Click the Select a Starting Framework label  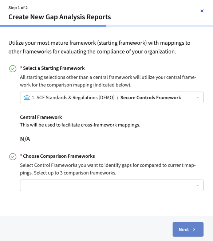pos(54,68)
